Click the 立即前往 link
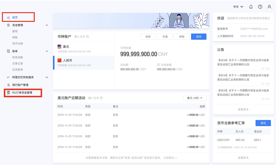Image resolution: width=276 pixels, height=165 pixels. (x=170, y=158)
